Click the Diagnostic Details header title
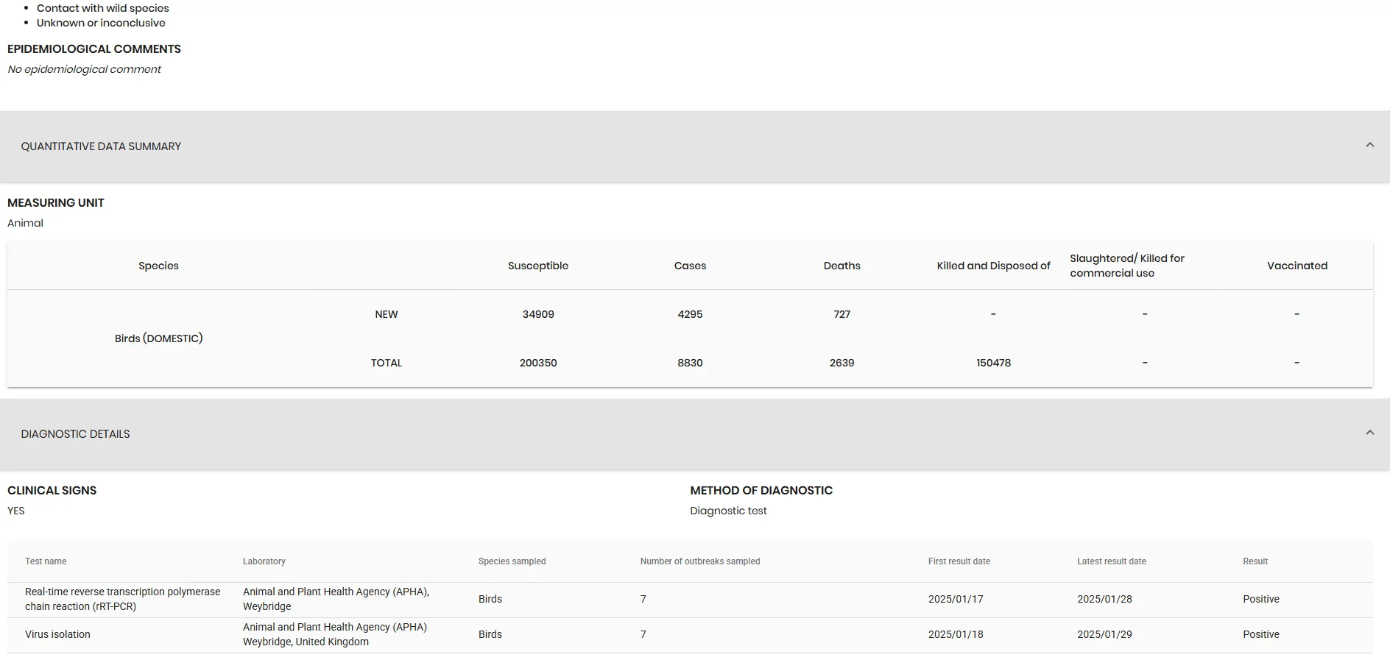The width and height of the screenshot is (1390, 660). pos(75,434)
